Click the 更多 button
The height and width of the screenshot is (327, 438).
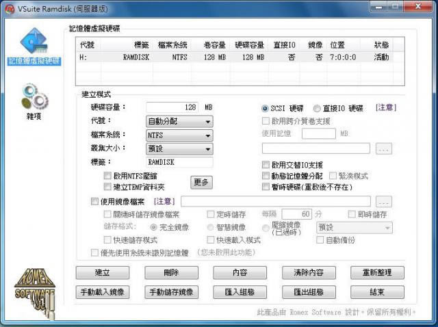pyautogui.click(x=201, y=183)
